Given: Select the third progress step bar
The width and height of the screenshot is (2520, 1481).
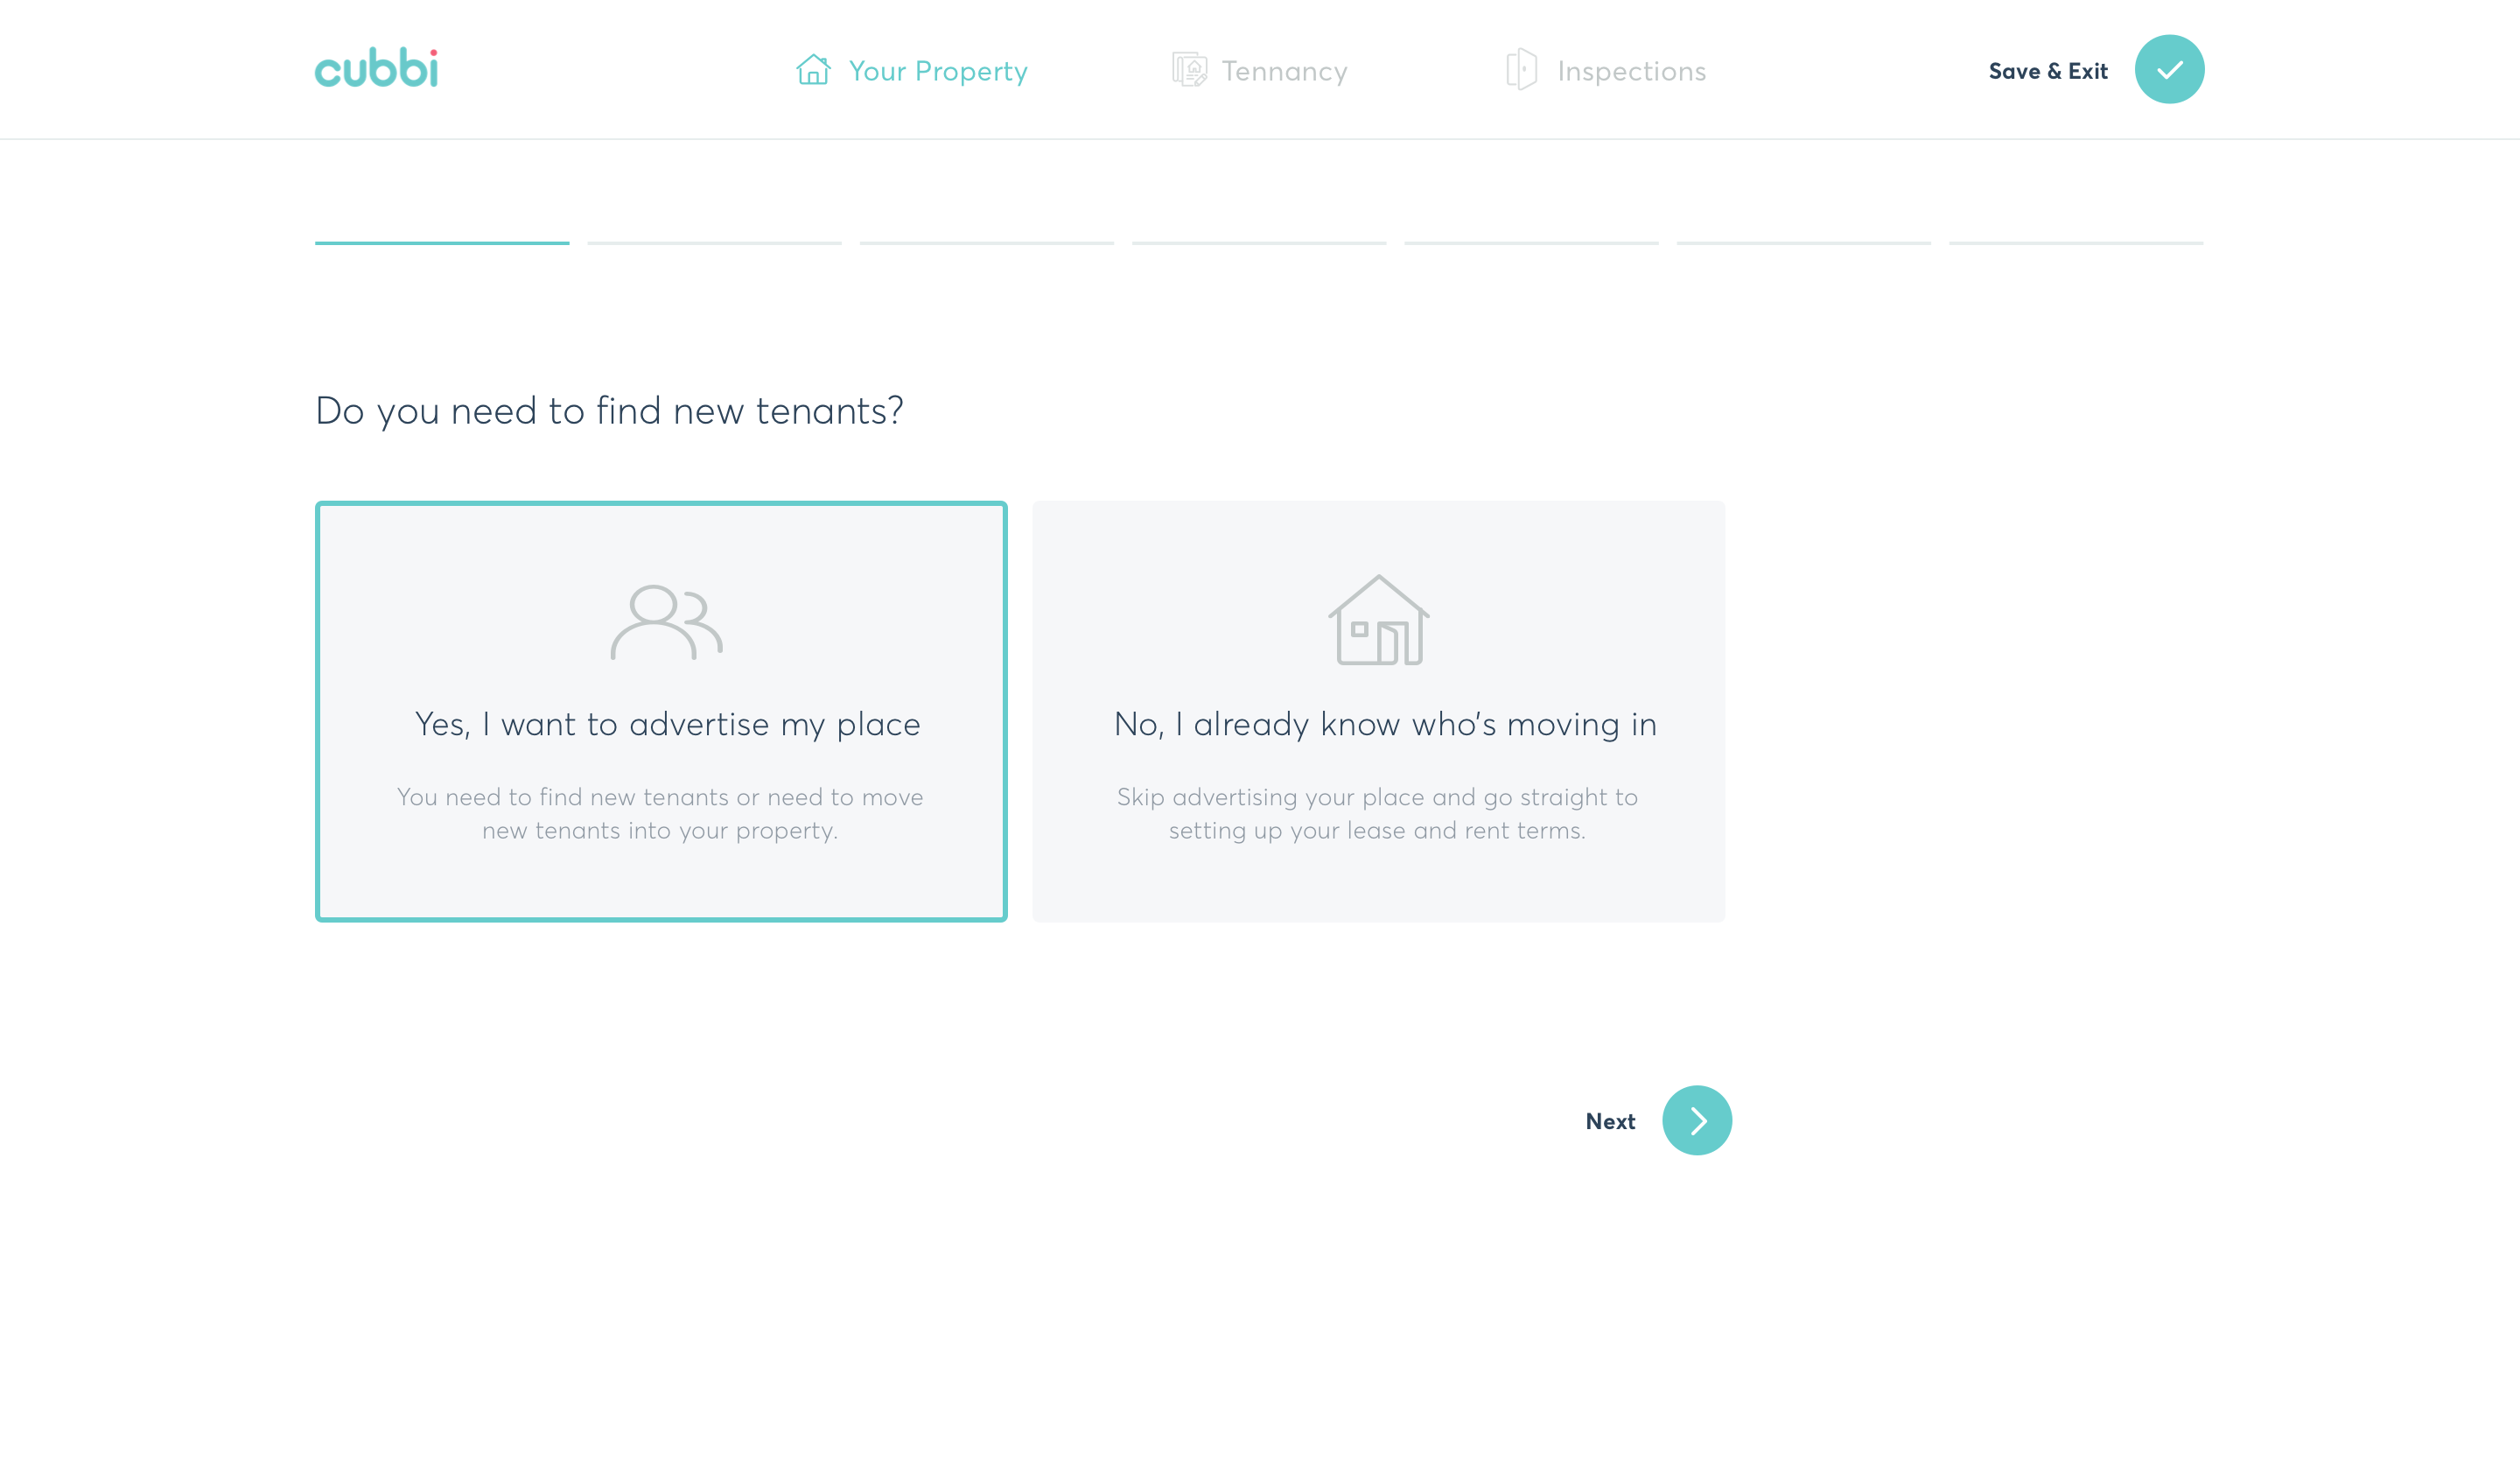Looking at the screenshot, I should [x=987, y=242].
